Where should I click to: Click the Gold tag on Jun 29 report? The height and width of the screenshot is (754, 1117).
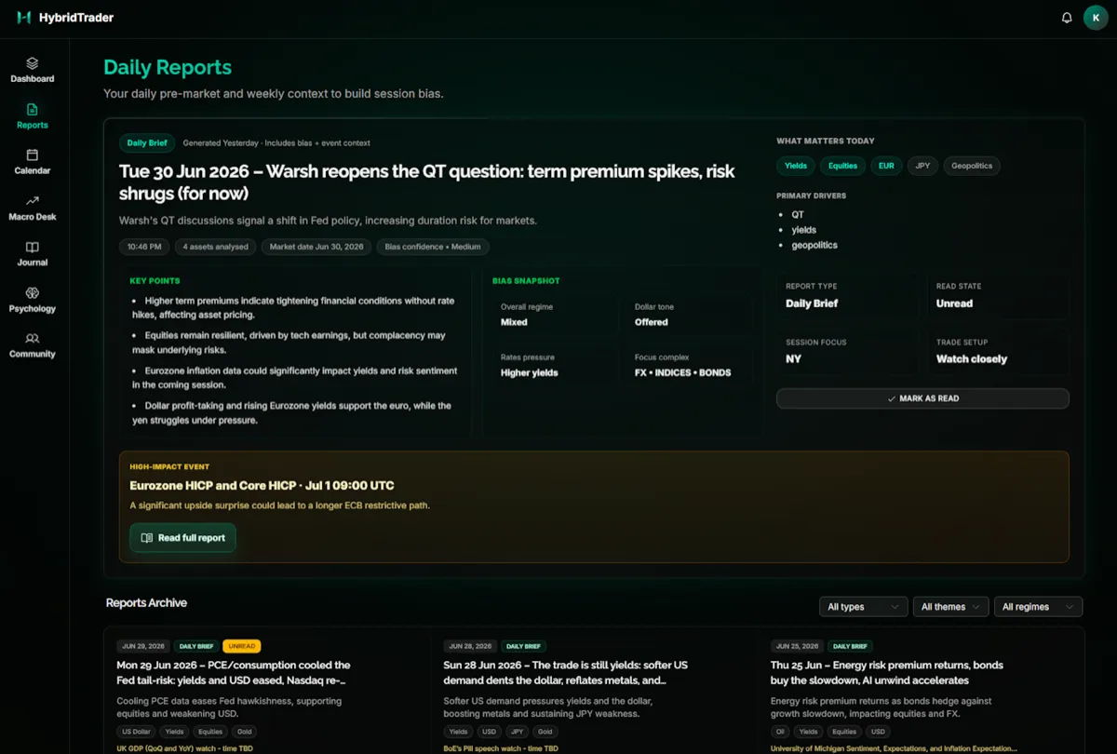[244, 732]
